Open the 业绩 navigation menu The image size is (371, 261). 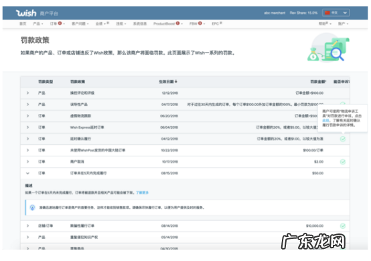click(102, 23)
